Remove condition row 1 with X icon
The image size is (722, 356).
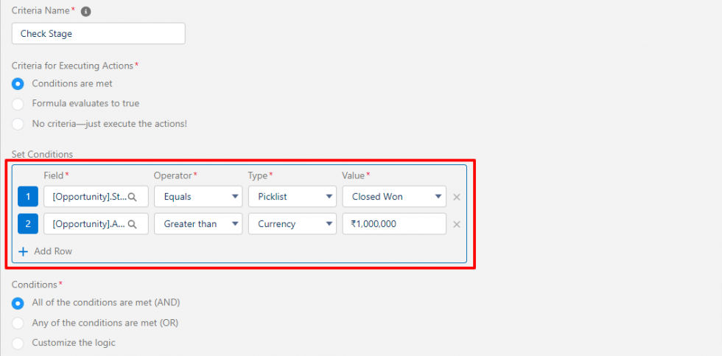coord(457,197)
